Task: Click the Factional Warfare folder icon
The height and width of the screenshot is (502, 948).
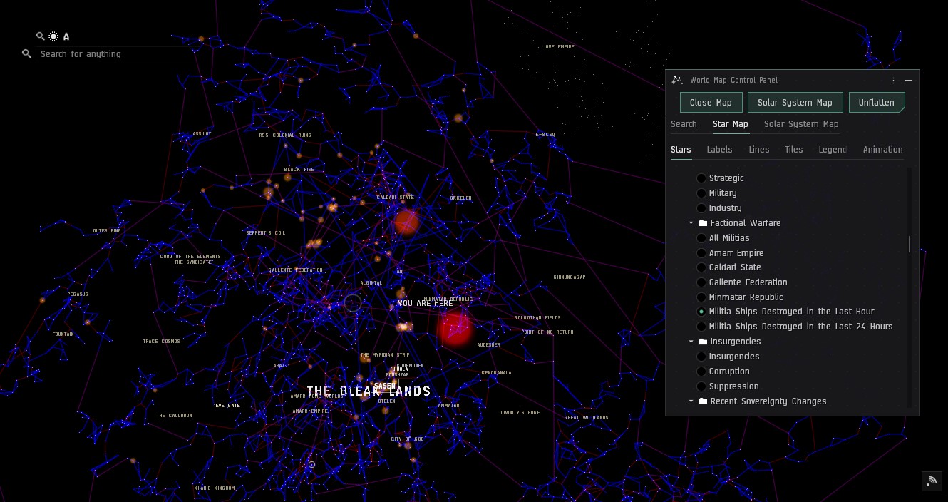Action: click(x=703, y=223)
